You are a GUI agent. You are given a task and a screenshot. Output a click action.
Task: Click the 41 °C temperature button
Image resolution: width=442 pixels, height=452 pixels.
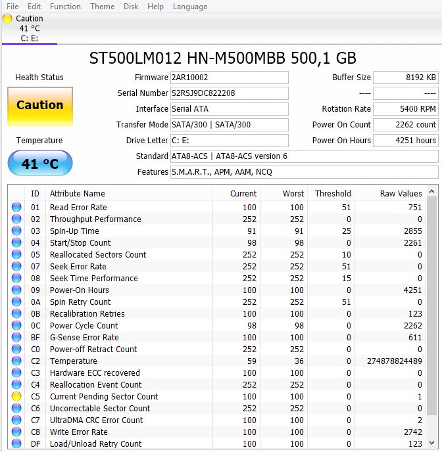click(40, 163)
